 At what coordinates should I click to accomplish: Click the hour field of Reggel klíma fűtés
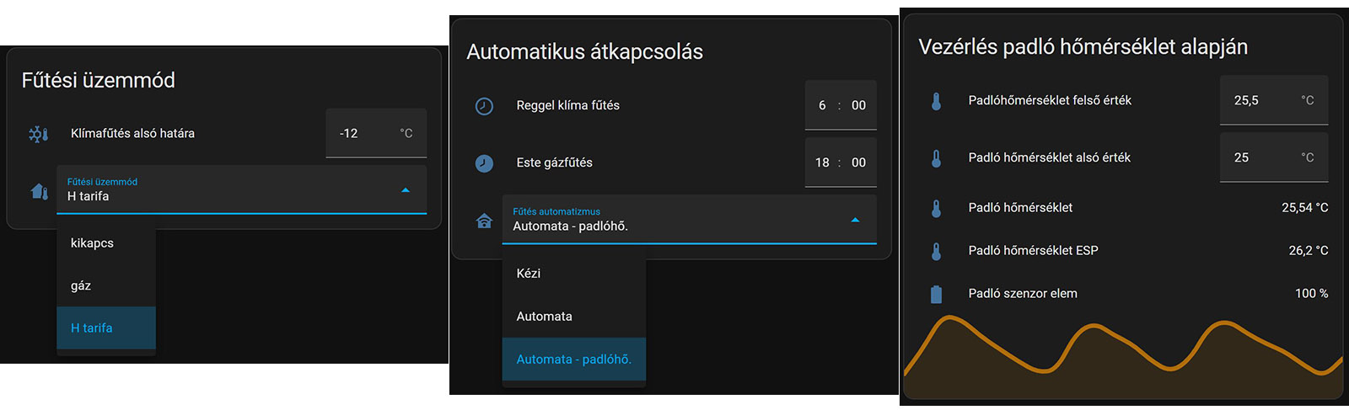[822, 105]
